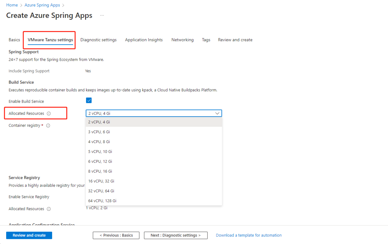Choose 3 vCPU, 6 Gi option

click(154, 132)
